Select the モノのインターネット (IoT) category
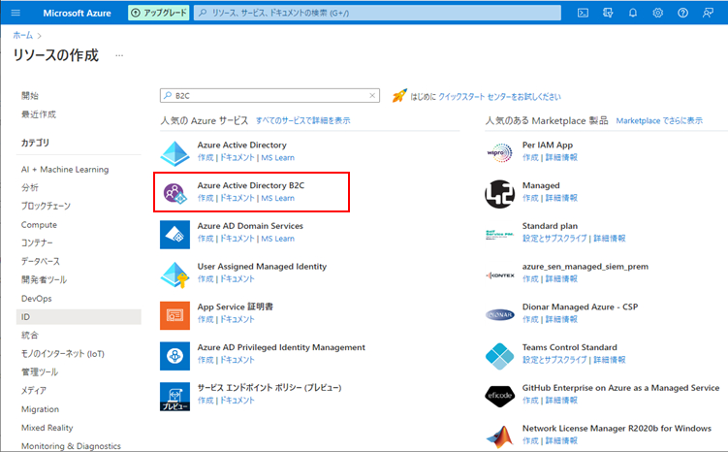Screen dimensions: 728x452 [63, 353]
